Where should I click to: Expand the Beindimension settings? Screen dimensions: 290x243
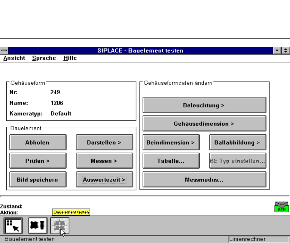coord(171,142)
